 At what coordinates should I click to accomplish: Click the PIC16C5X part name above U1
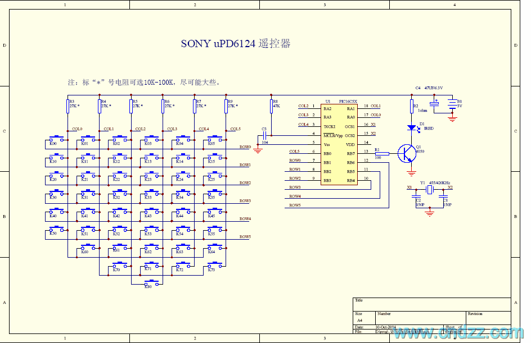[348, 102]
